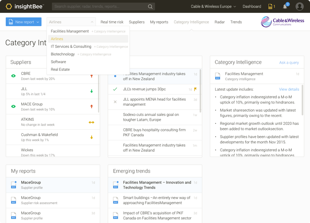
Task: Open the Suppliers tab
Action: [x=136, y=22]
